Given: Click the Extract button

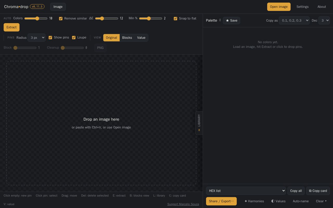Looking at the screenshot, I should click(11, 27).
